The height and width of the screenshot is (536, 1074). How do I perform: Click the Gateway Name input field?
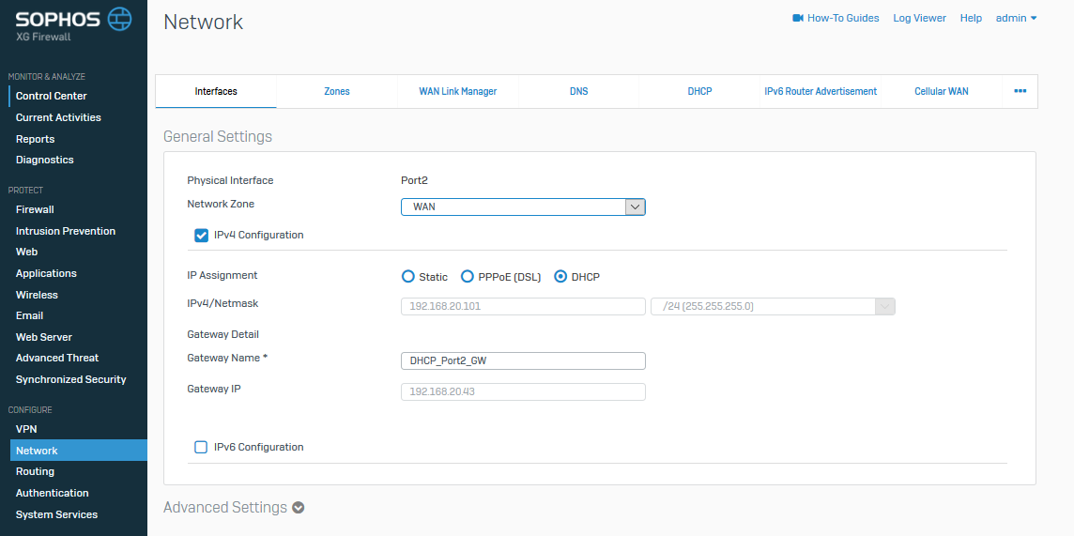click(523, 361)
